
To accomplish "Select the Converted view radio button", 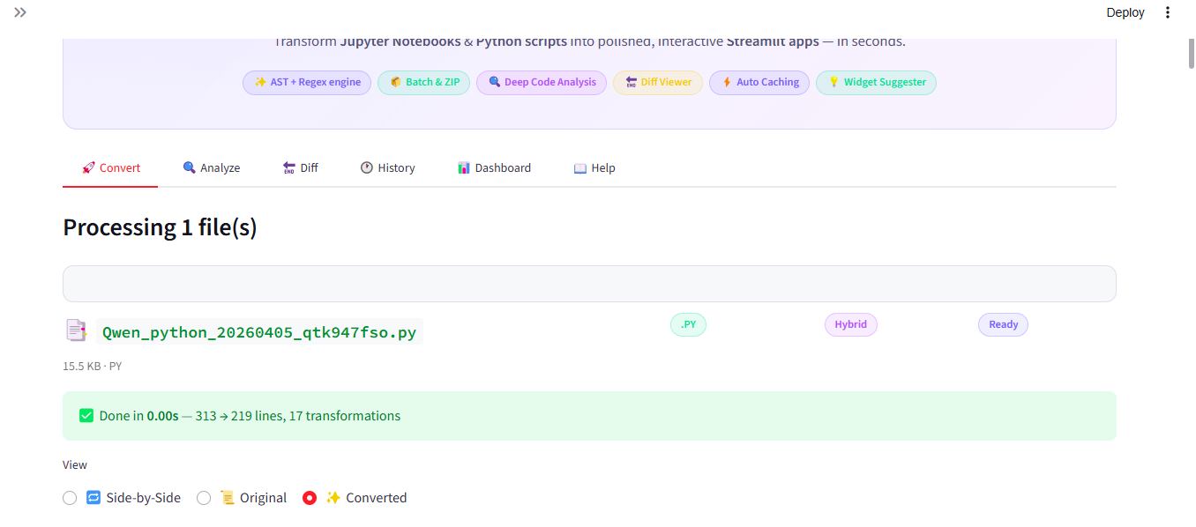I will 310,498.
